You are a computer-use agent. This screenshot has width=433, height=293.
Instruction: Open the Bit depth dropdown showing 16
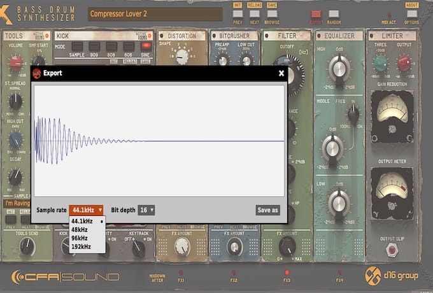(146, 210)
